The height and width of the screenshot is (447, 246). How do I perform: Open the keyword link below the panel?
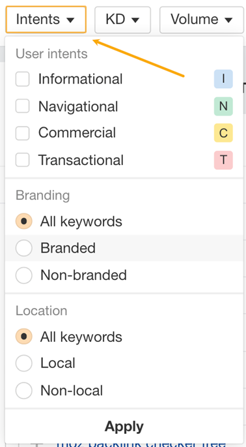coord(141,445)
